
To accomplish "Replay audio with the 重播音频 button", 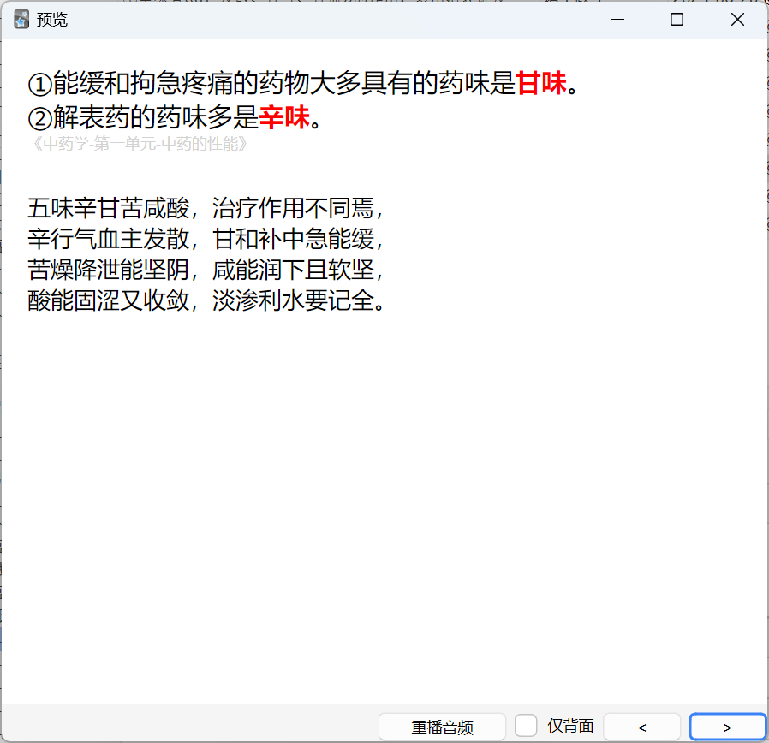I will tap(442, 727).
